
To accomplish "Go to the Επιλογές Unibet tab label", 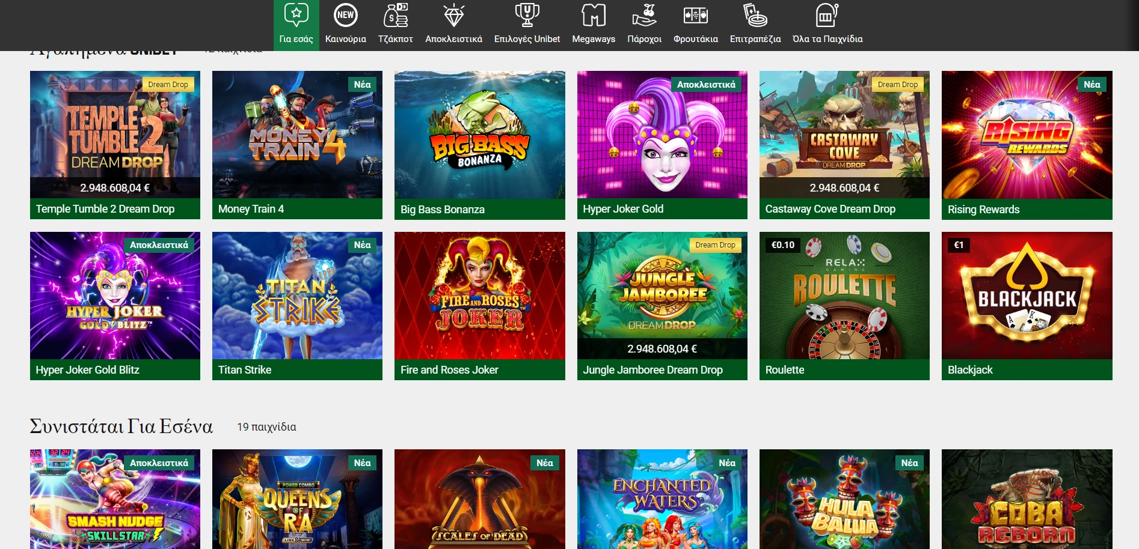I will 527,39.
